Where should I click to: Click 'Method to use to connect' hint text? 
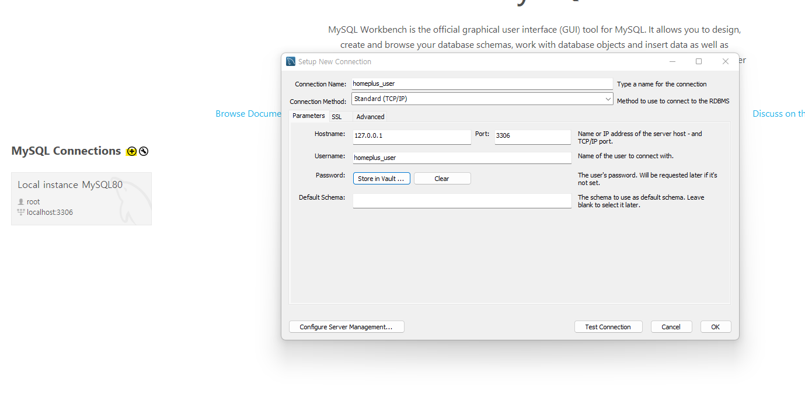673,101
